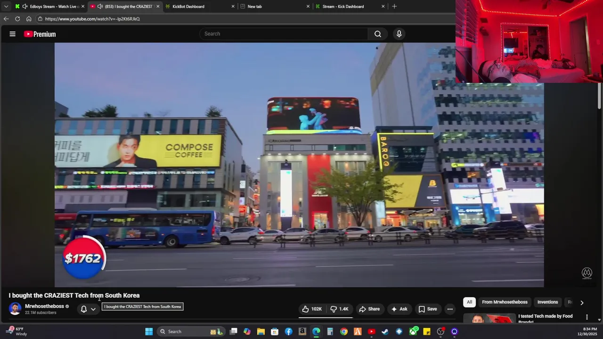Launch Copilot from the taskbar

tap(247, 331)
